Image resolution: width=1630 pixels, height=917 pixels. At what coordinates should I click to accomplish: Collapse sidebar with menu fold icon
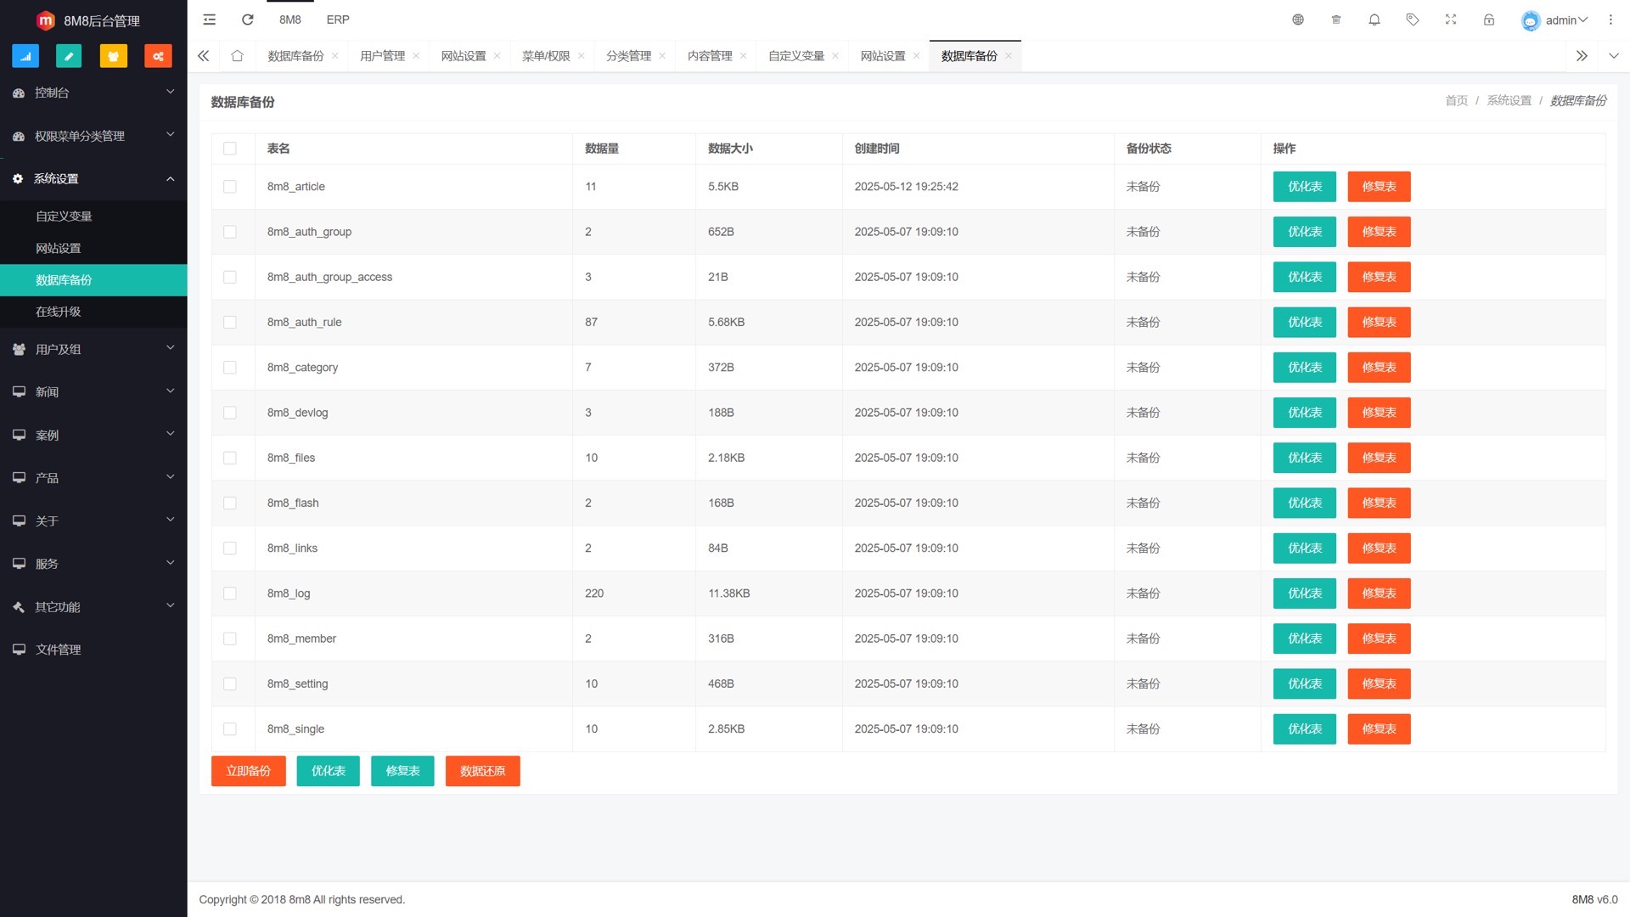pyautogui.click(x=210, y=20)
